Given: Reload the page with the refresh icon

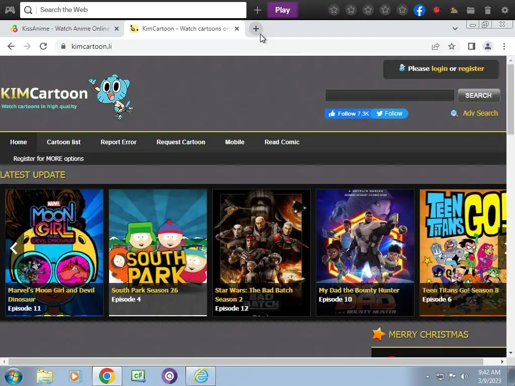Looking at the screenshot, I should tap(43, 46).
